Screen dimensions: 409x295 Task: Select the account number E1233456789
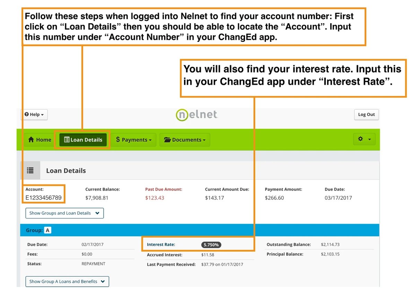(43, 198)
